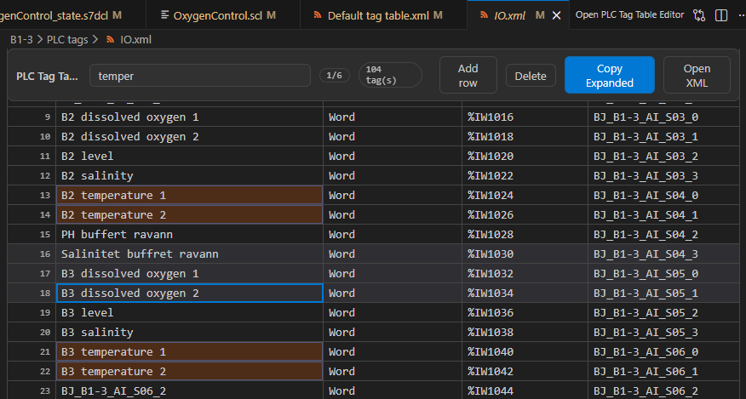Select the PH buffert ravann cell

coord(189,235)
